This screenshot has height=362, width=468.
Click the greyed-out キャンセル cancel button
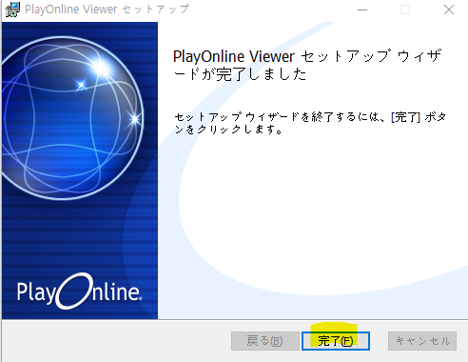[x=422, y=341]
